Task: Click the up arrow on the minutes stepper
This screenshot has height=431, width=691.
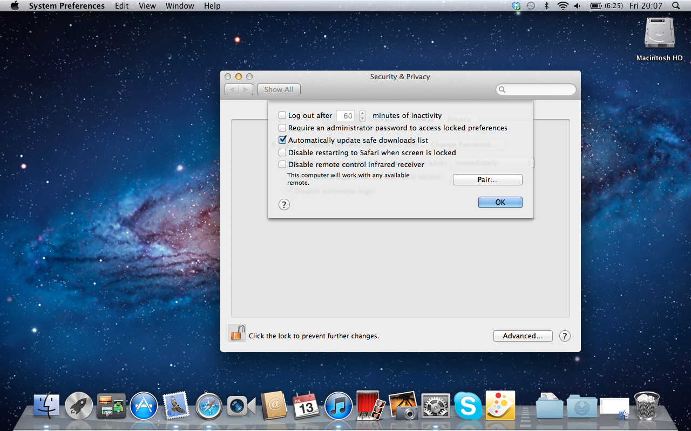Action: pos(362,113)
